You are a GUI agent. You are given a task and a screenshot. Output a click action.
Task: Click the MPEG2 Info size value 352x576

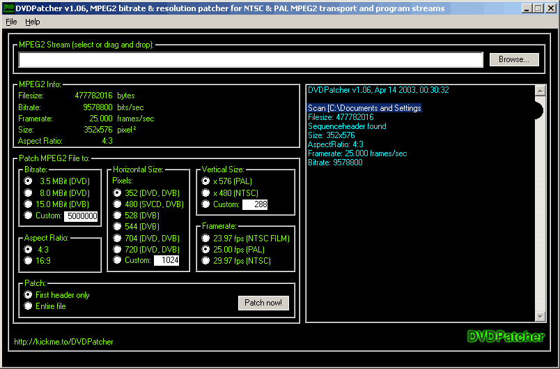[98, 130]
